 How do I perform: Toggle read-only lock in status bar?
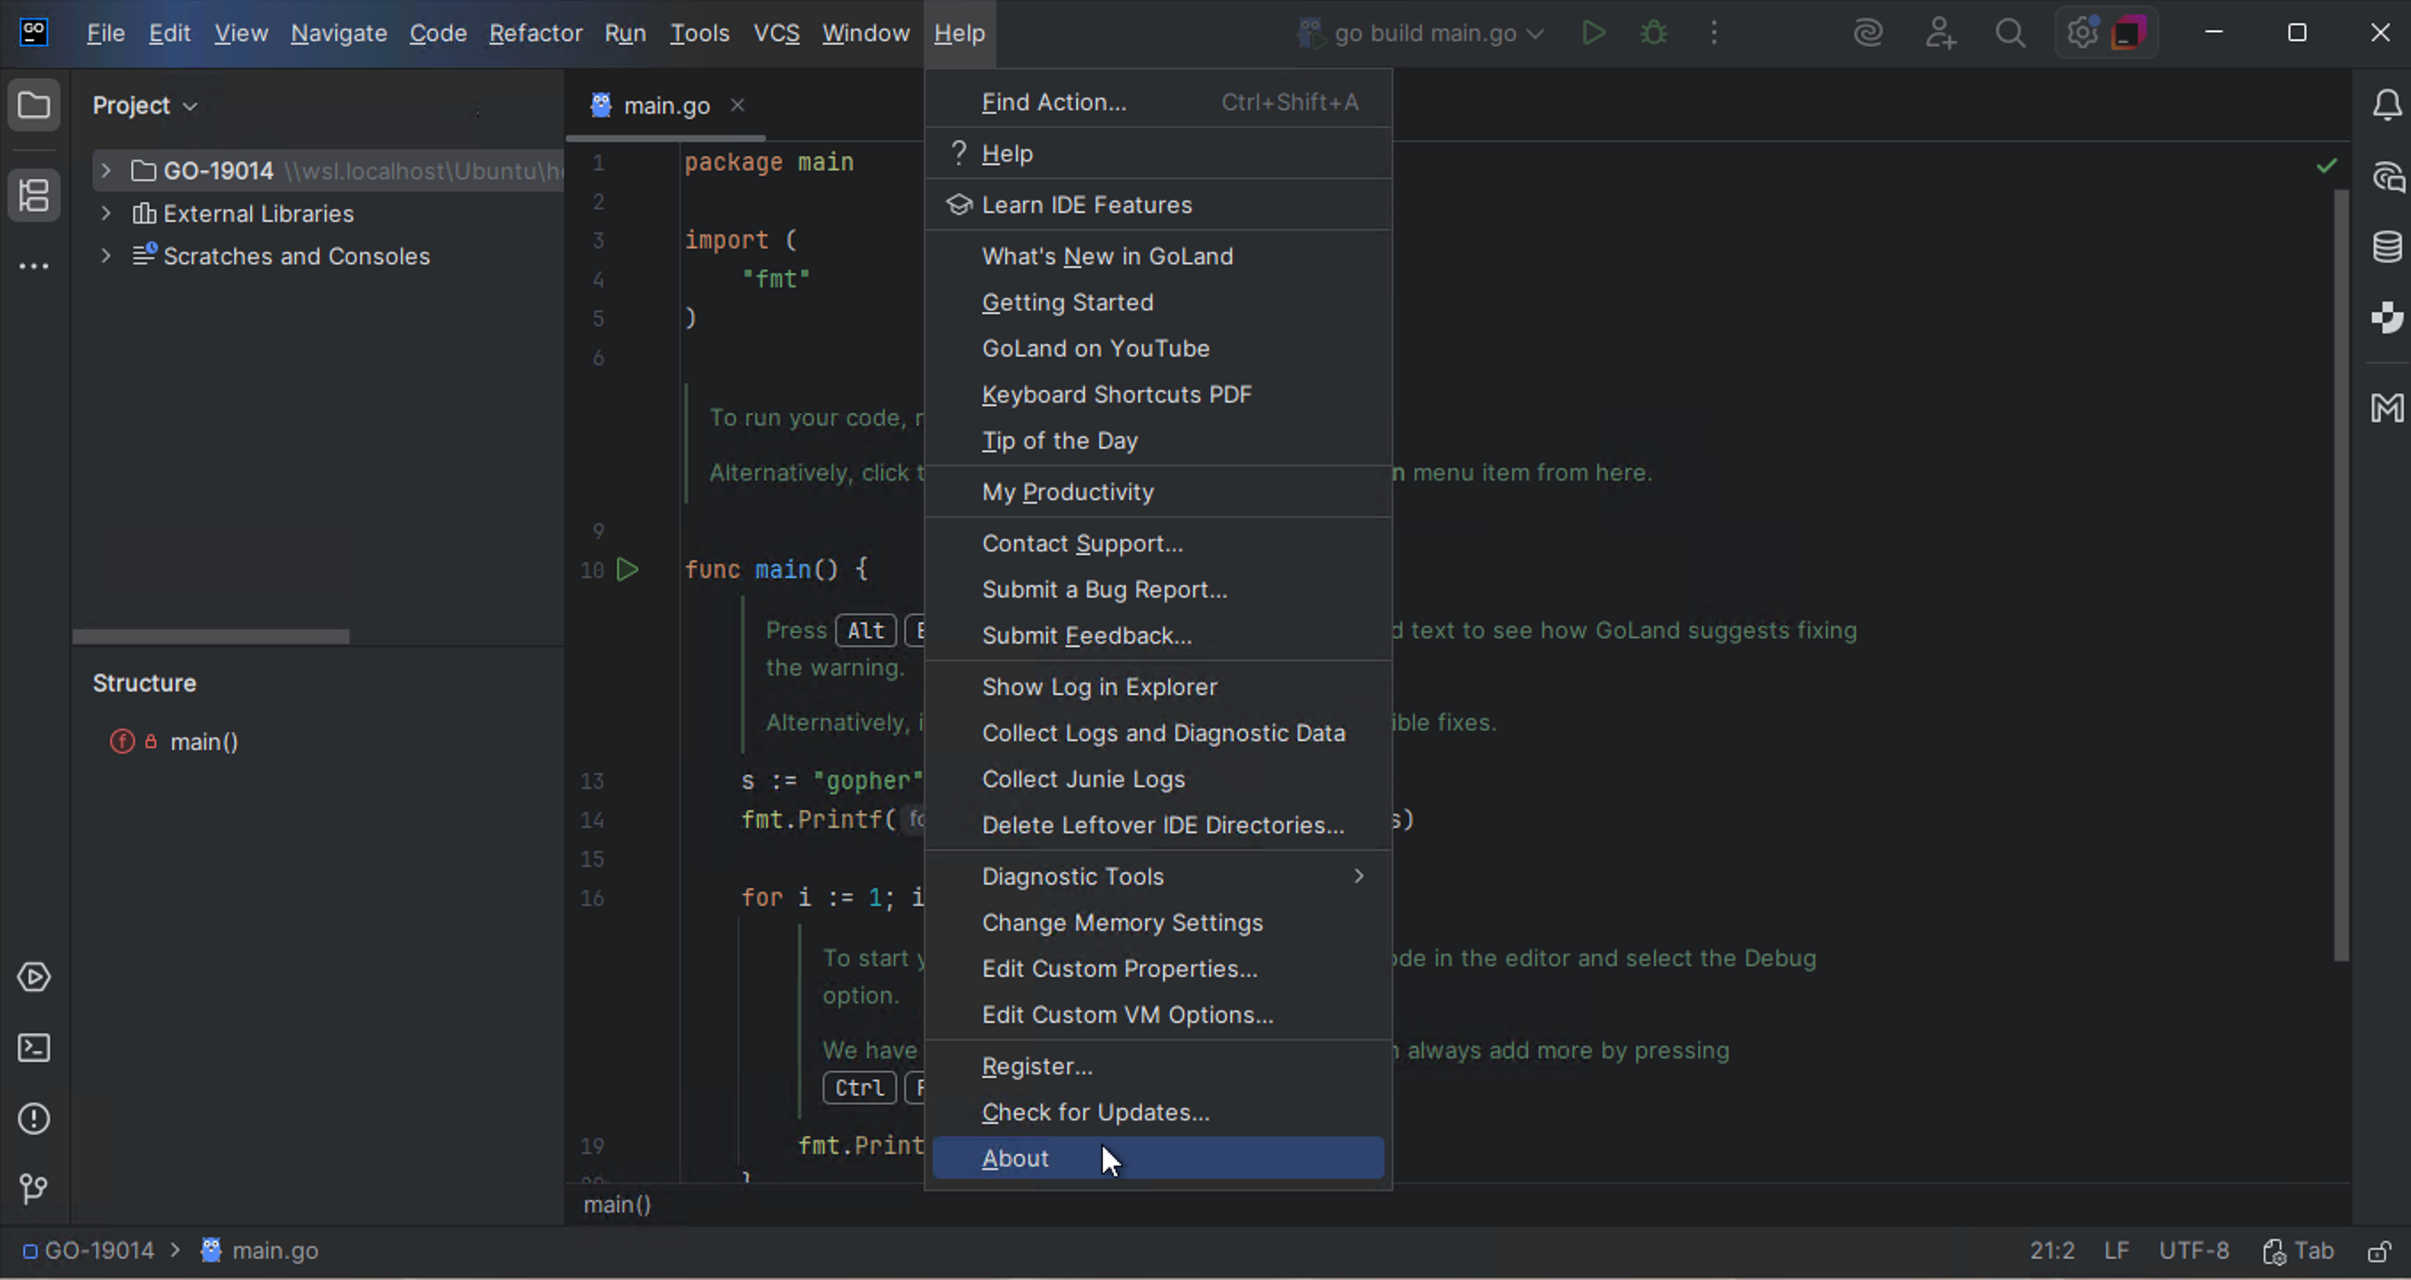2380,1251
